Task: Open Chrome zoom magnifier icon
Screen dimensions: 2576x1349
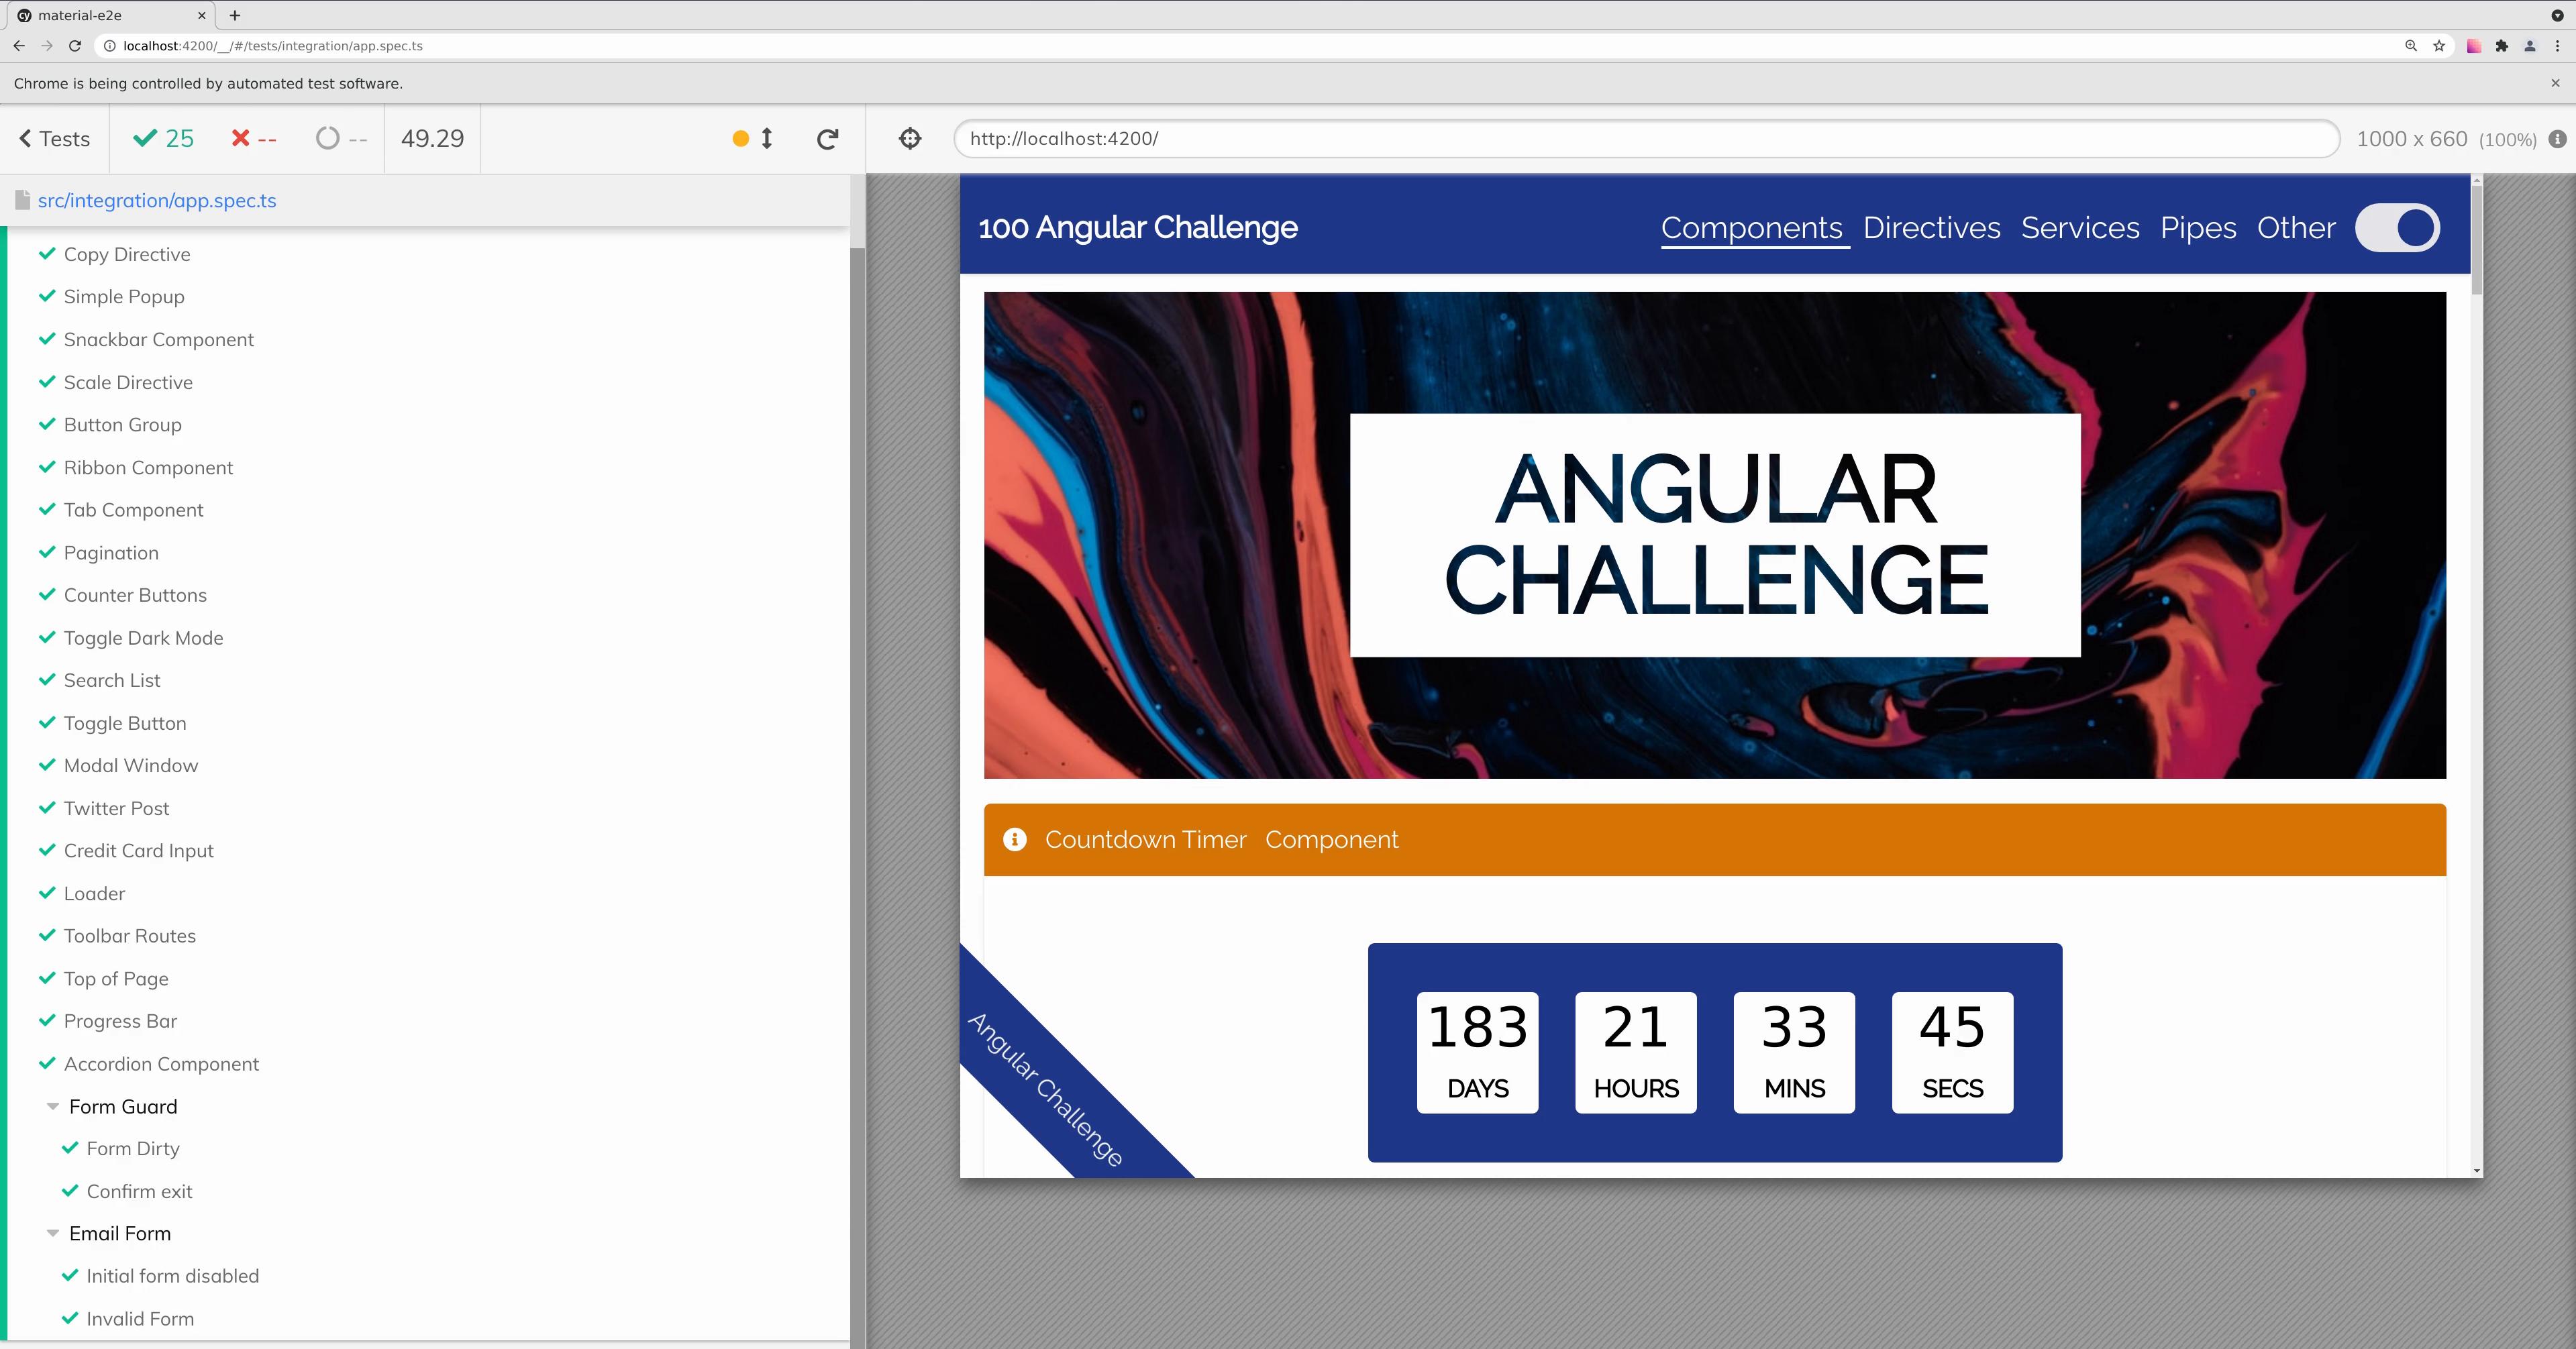Action: pyautogui.click(x=2411, y=46)
